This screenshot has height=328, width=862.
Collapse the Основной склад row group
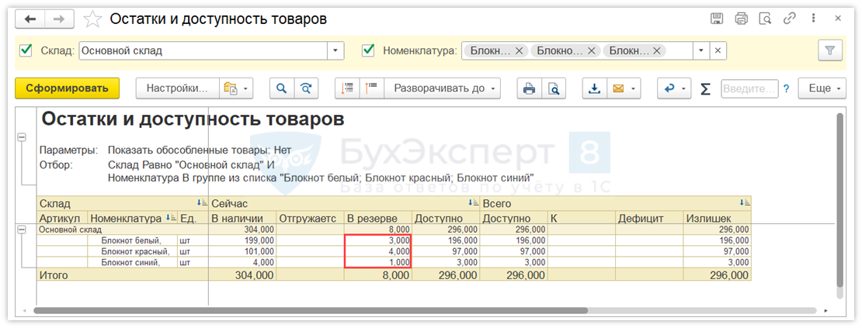click(21, 230)
